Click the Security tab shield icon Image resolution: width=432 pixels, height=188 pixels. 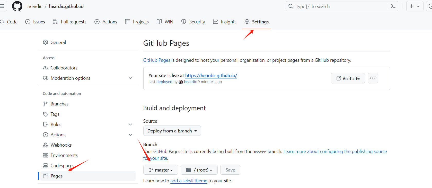184,22
